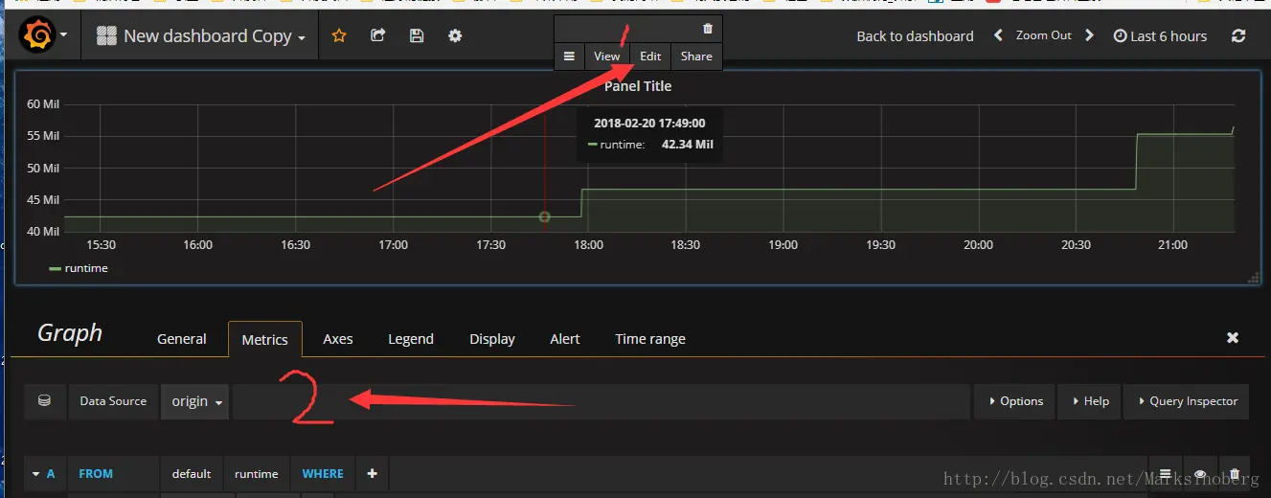The image size is (1271, 498).
Task: Switch to the Display tab
Action: pos(492,339)
